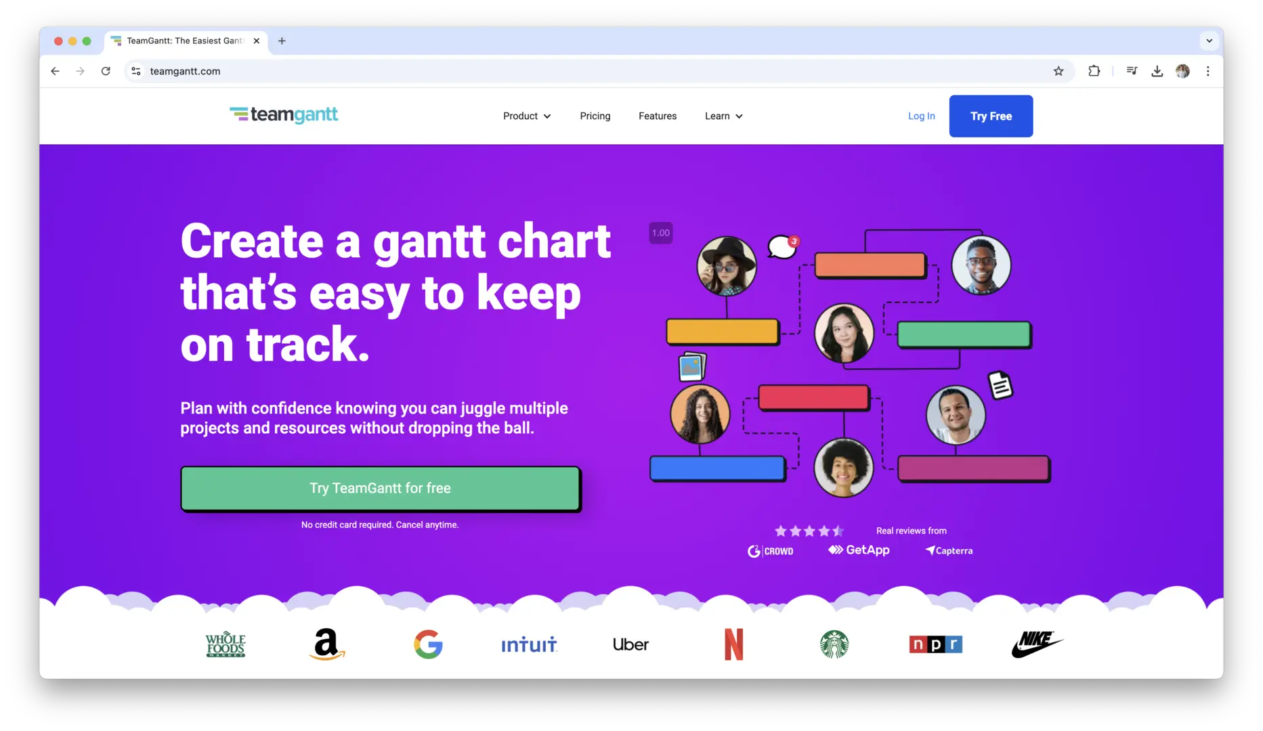
Task: Click the Log In link
Action: (x=921, y=116)
